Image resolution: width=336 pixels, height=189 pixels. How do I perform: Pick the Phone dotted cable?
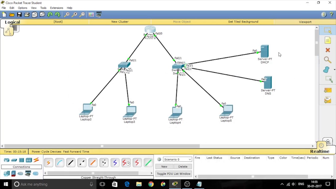click(x=104, y=163)
